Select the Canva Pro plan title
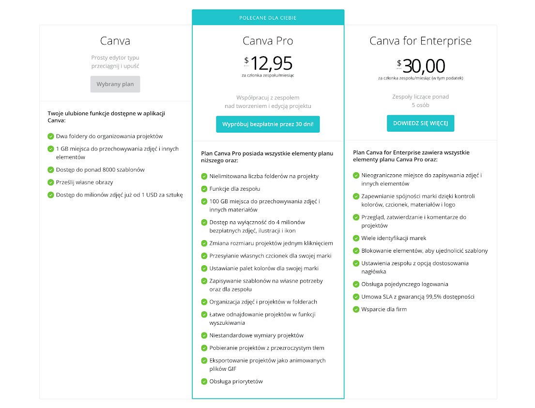 point(268,41)
